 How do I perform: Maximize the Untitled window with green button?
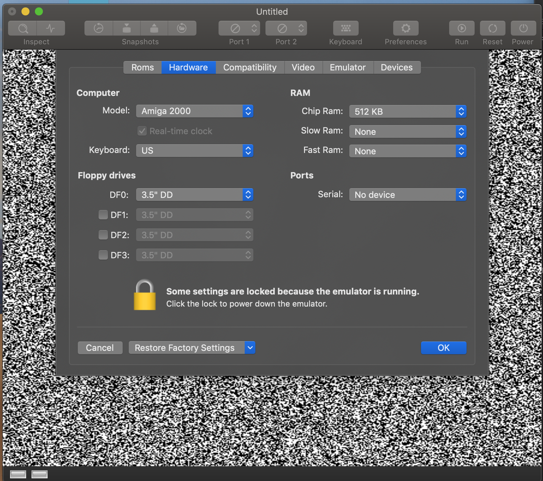(x=39, y=12)
